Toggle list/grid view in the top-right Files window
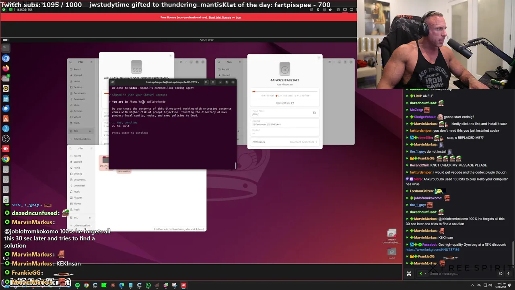Screen dimensions: 515x290 point(330,62)
